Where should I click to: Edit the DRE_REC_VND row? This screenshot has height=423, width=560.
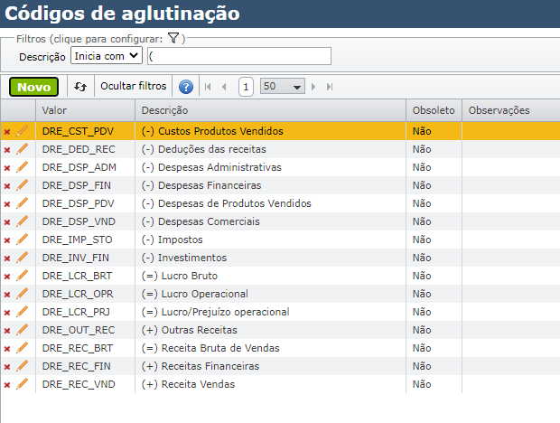pos(23,384)
